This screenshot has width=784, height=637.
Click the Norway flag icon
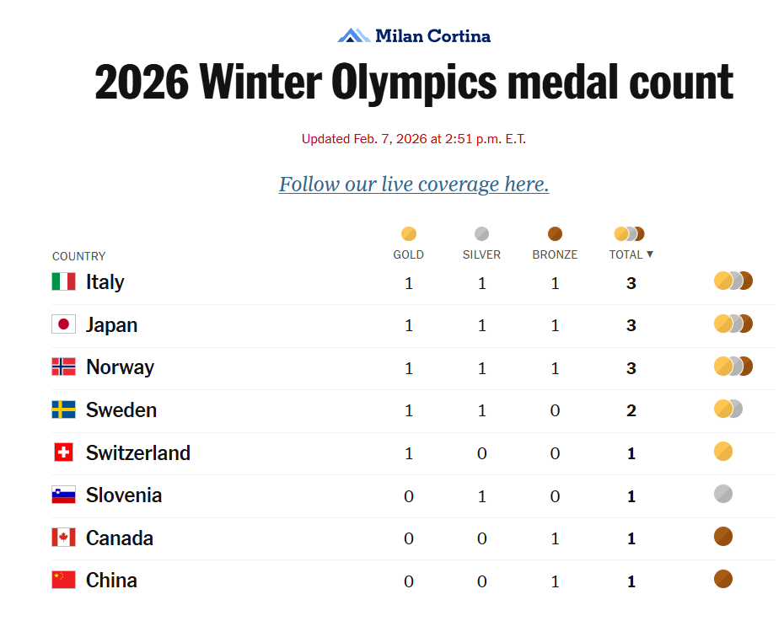(x=63, y=367)
